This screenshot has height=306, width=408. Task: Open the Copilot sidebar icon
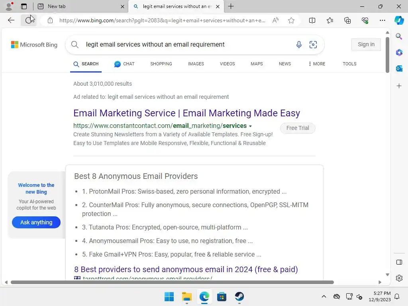[x=399, y=20]
